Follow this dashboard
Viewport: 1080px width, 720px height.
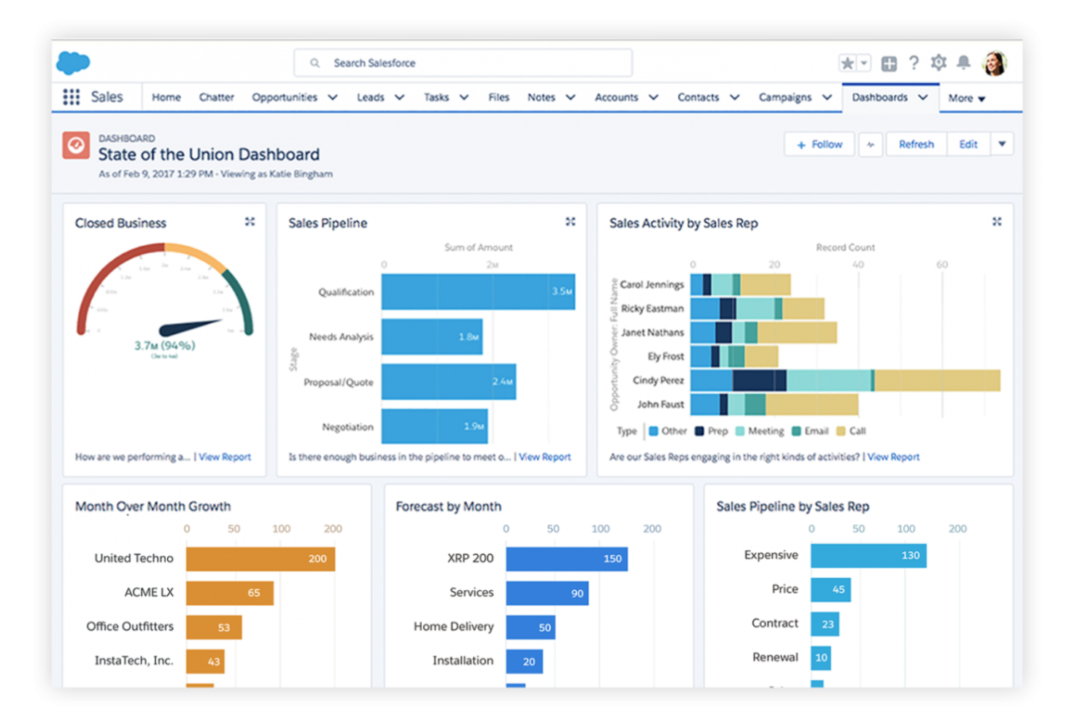(x=819, y=144)
